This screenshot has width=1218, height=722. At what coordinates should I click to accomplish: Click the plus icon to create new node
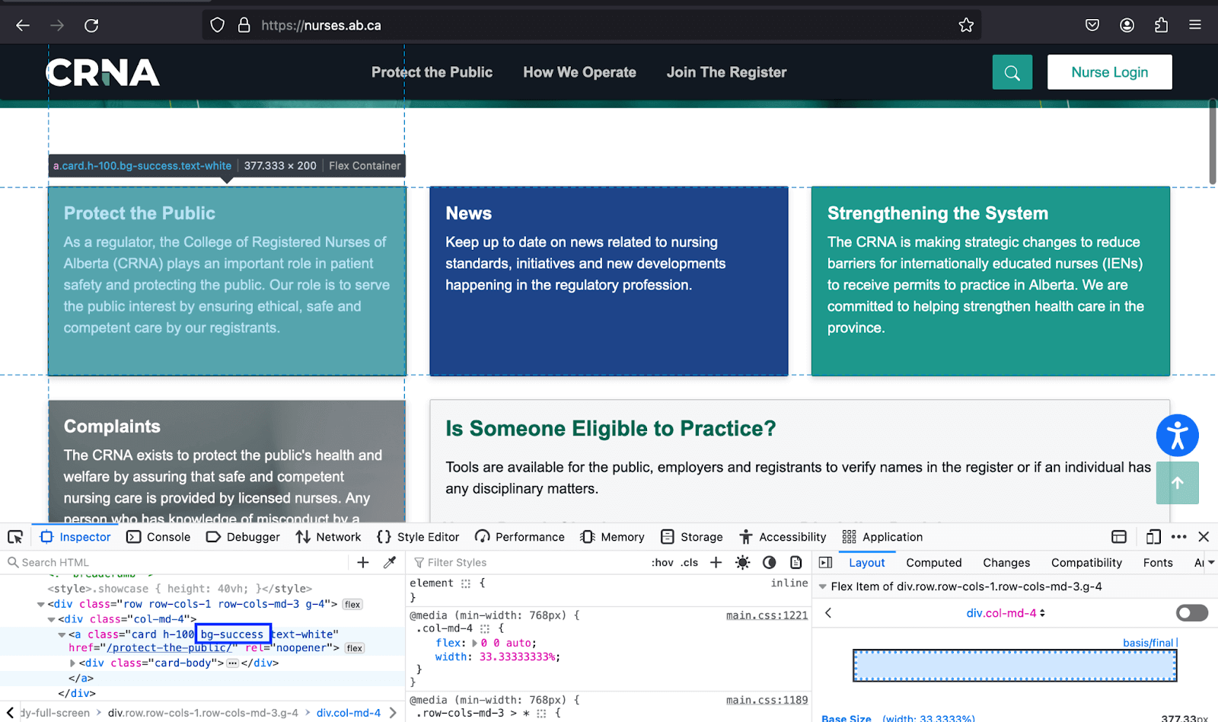coord(362,562)
